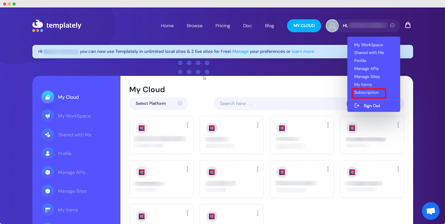The image size is (445, 224).
Task: Open kebab menu on middle-row first card
Action: pyautogui.click(x=187, y=169)
